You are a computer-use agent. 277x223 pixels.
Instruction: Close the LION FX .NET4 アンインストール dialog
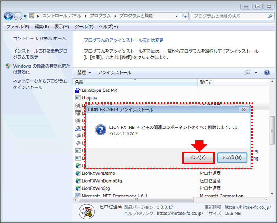tap(244, 110)
